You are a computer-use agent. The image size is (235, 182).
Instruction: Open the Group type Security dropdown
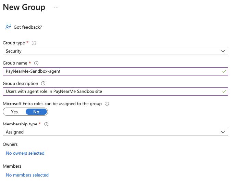tap(115, 51)
